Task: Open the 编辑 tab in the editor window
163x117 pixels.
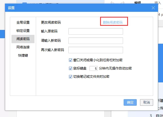Action: point(138,2)
